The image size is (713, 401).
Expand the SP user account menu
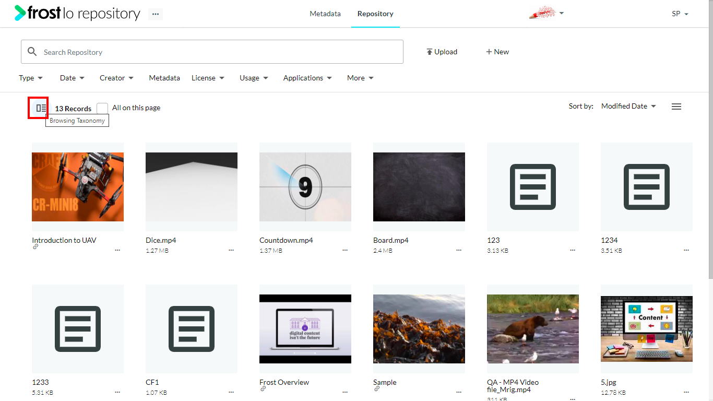[680, 14]
